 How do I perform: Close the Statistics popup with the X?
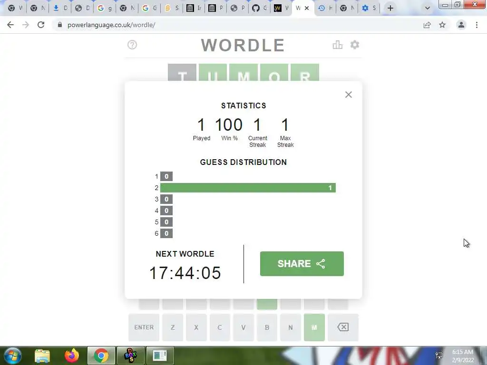coord(349,95)
